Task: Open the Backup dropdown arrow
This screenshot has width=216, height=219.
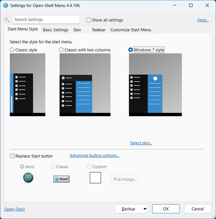Action: click(x=145, y=209)
